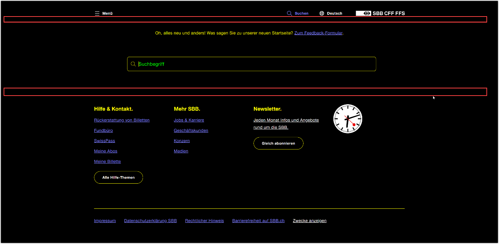The height and width of the screenshot is (244, 499).
Task: Click the Zwecke anzeigen link
Action: point(310,221)
